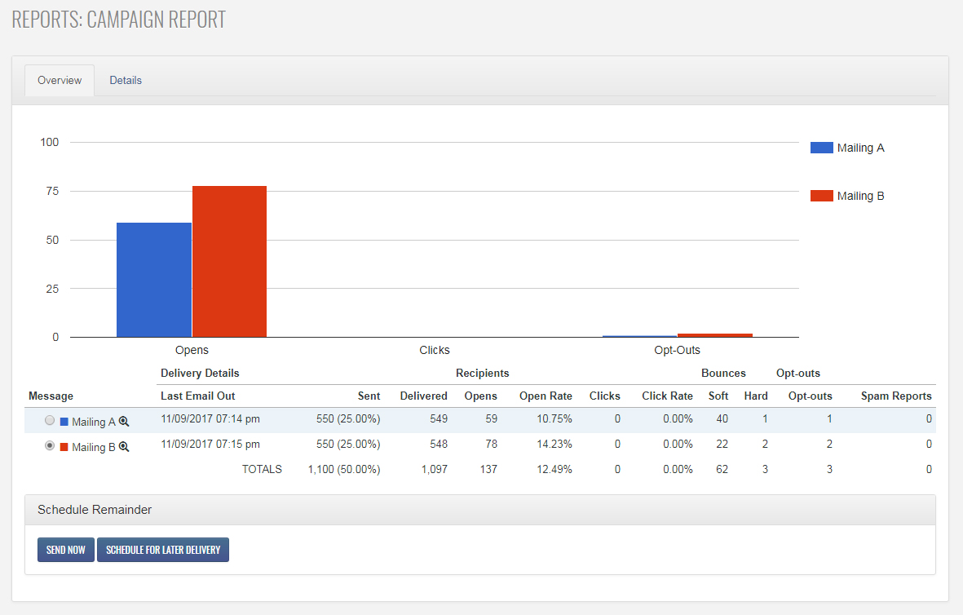The image size is (963, 615).
Task: Click the magnifier icon beside Mailing A
Action: pos(124,422)
